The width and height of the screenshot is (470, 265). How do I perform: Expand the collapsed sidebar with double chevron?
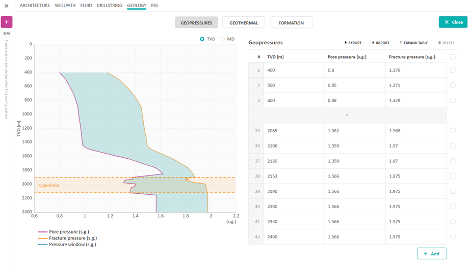[x=7, y=6]
